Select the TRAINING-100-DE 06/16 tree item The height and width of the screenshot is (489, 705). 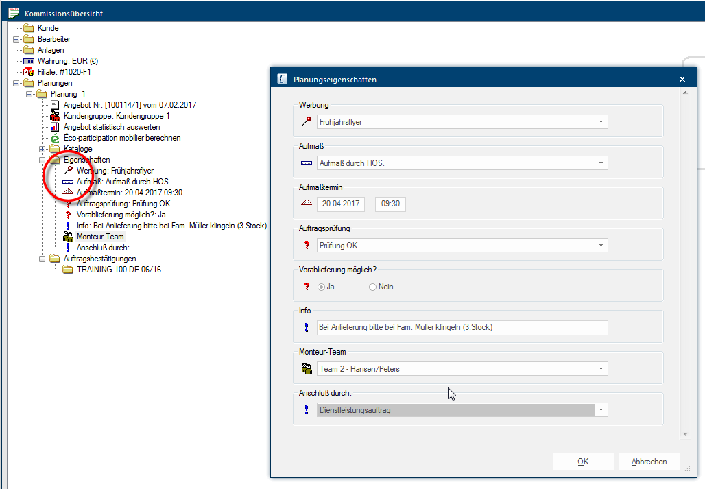tap(119, 270)
